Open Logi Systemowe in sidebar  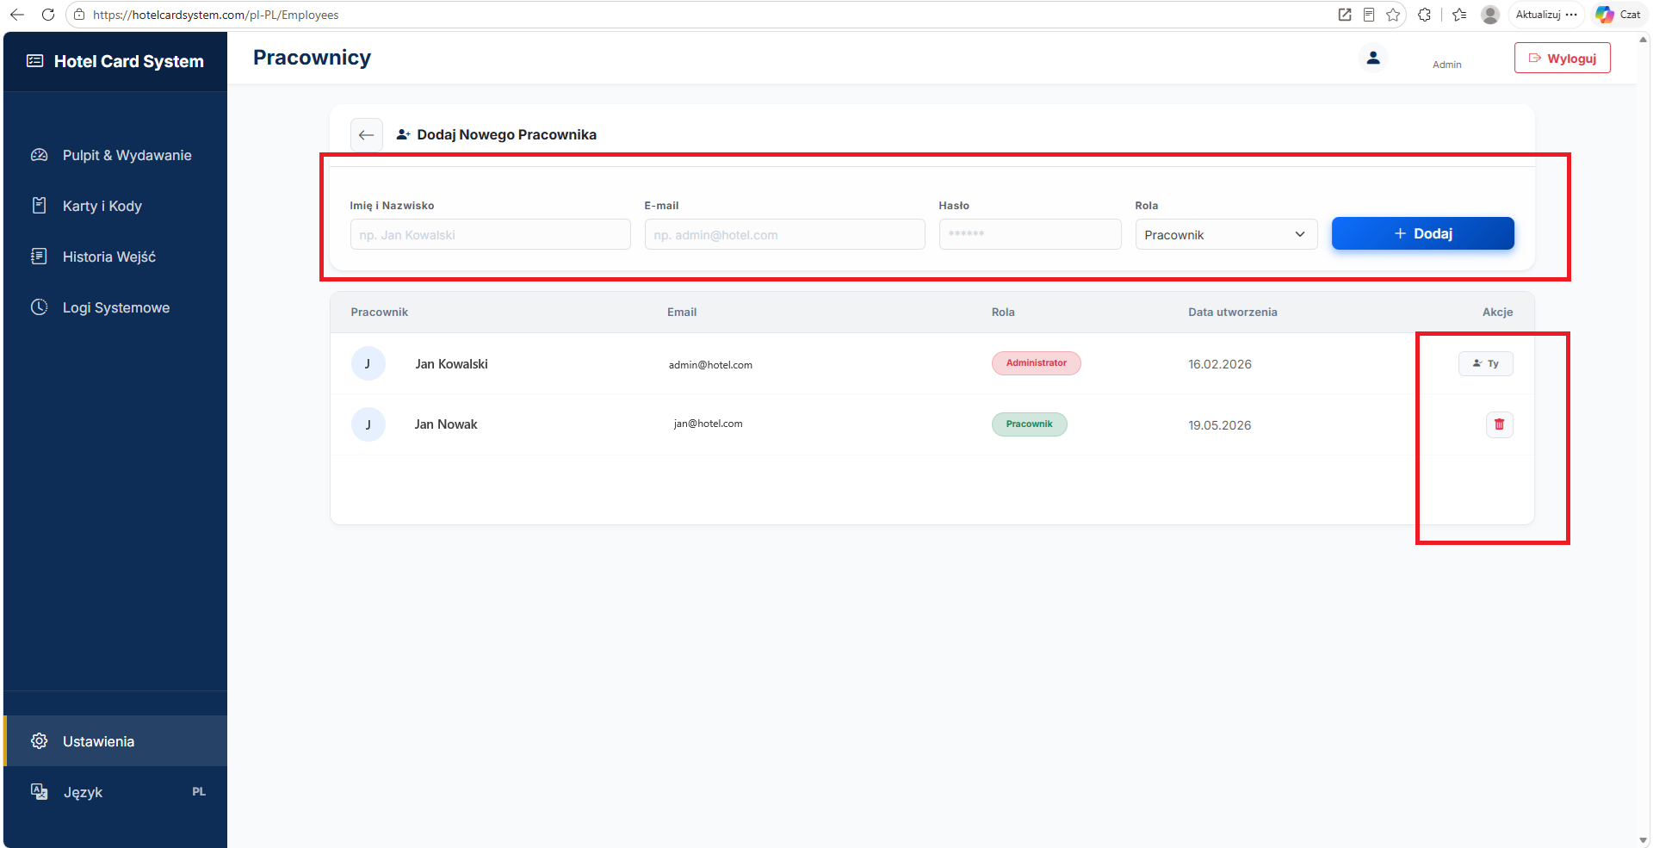click(x=115, y=307)
